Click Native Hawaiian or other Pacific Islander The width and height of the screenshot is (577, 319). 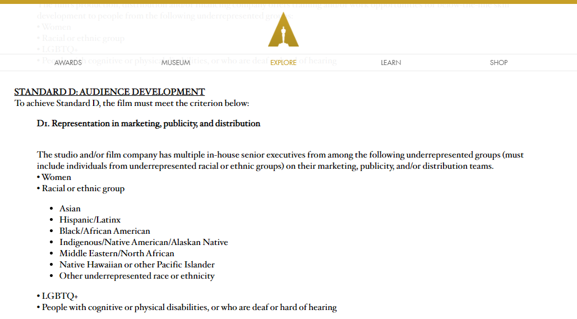point(137,265)
